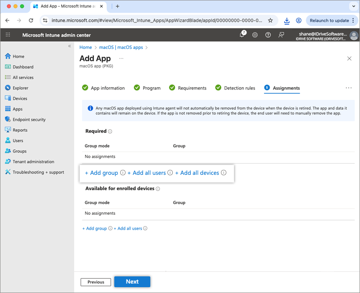Click the Next button
This screenshot has height=293, width=360.
tap(132, 282)
